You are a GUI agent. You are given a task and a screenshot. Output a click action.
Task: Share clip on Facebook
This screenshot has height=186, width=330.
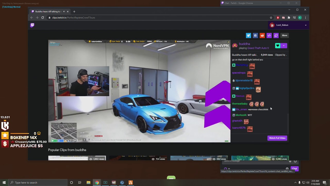pyautogui.click(x=255, y=35)
